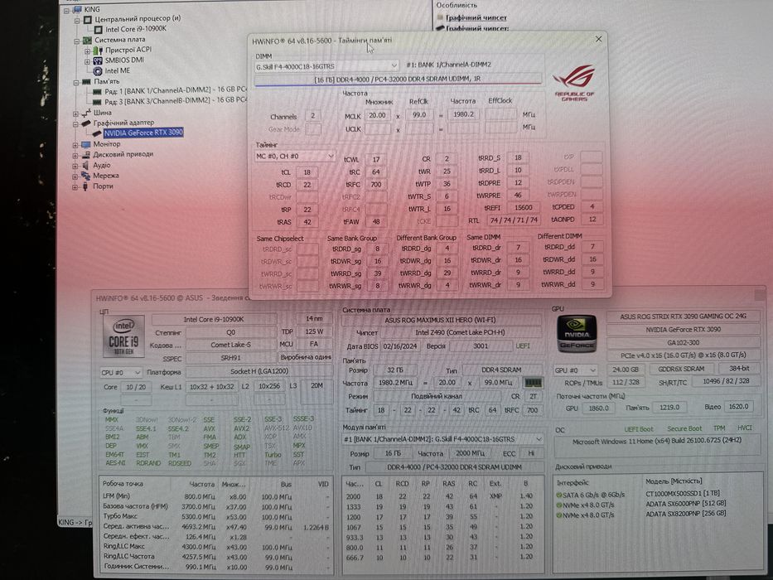Click the tFAW value field 48
Screen dimensions: 773x580
tap(375, 222)
